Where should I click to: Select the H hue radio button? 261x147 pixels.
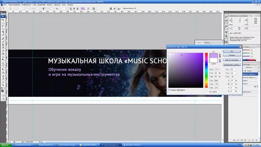[x=210, y=69]
